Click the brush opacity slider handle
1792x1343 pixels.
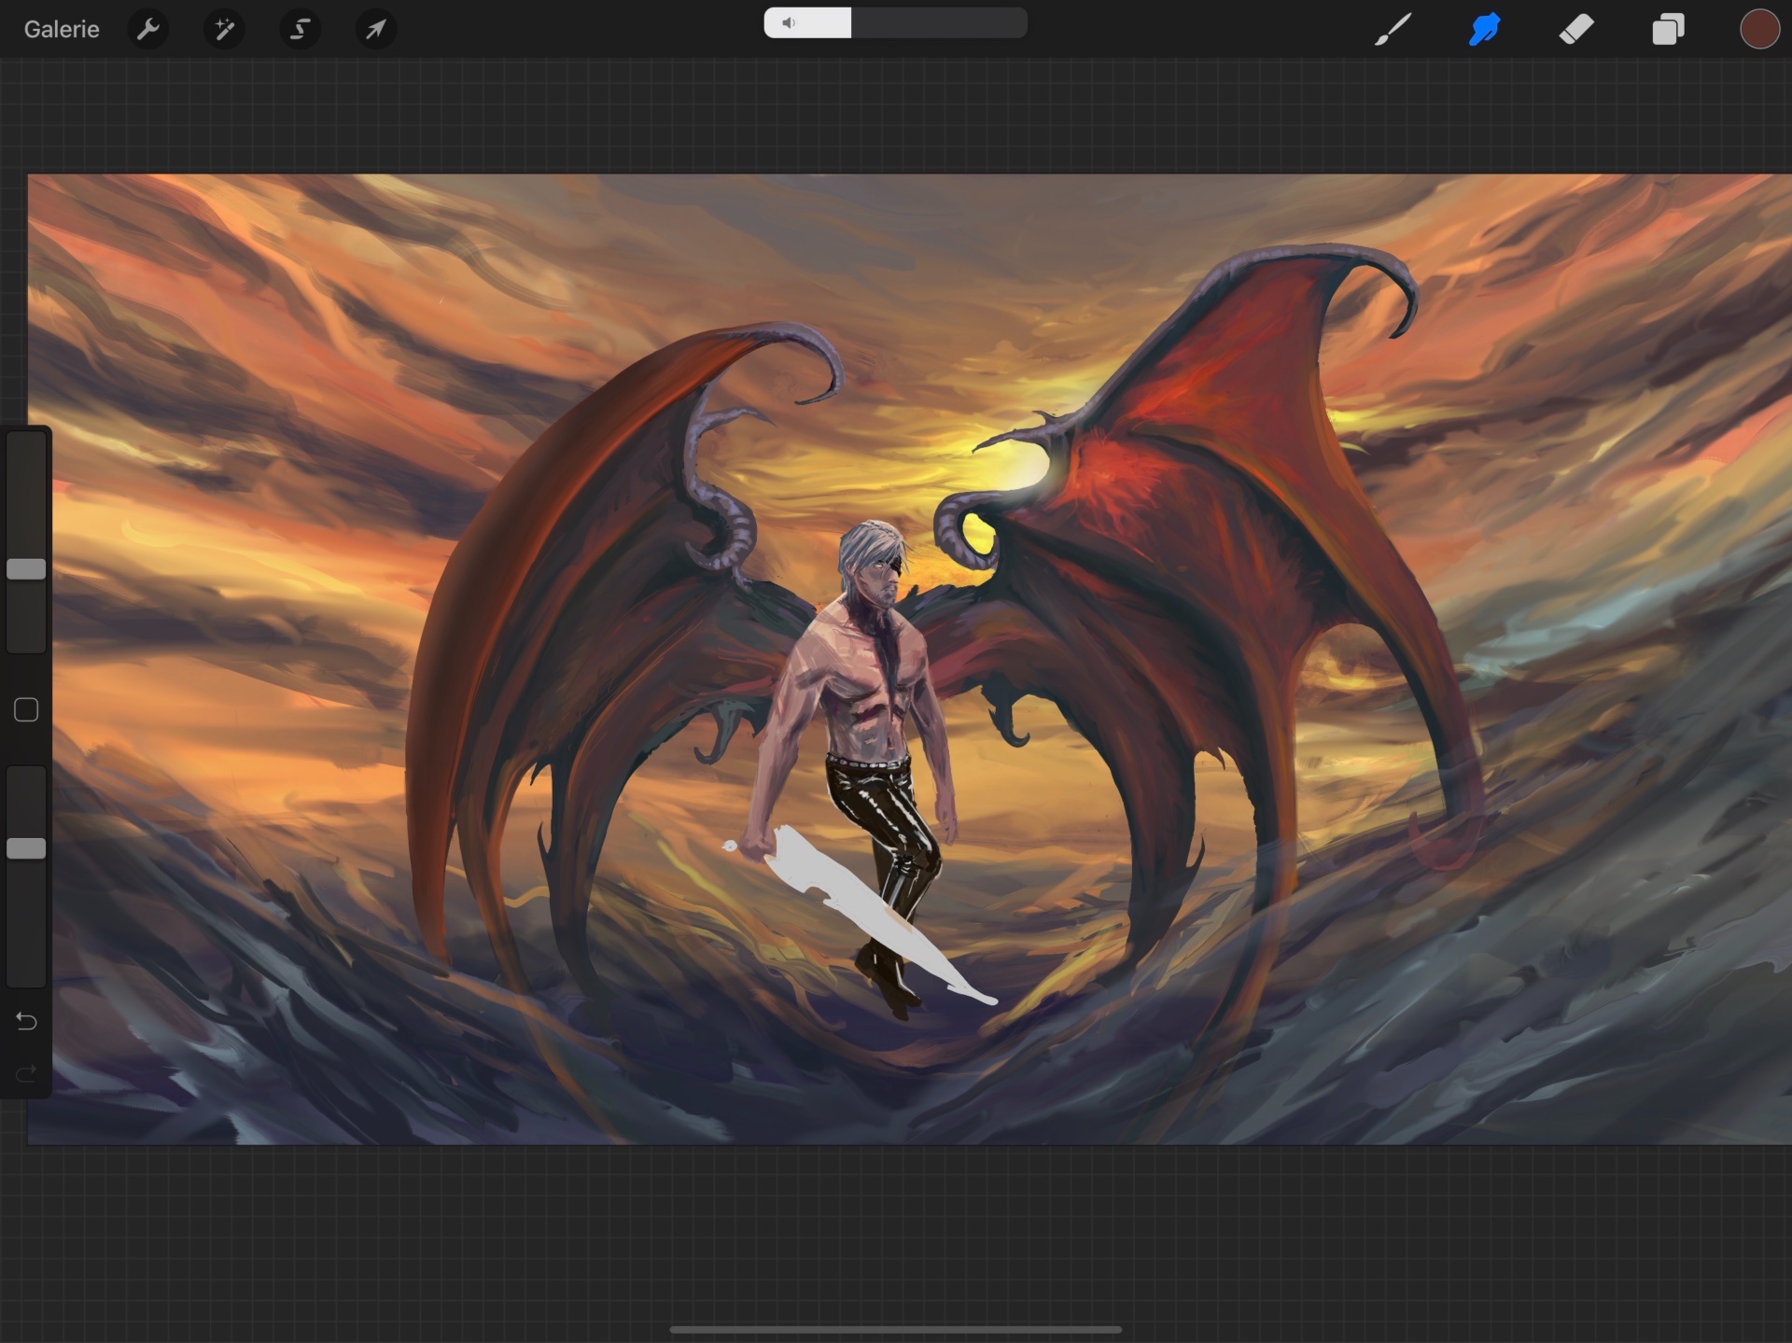tap(26, 848)
